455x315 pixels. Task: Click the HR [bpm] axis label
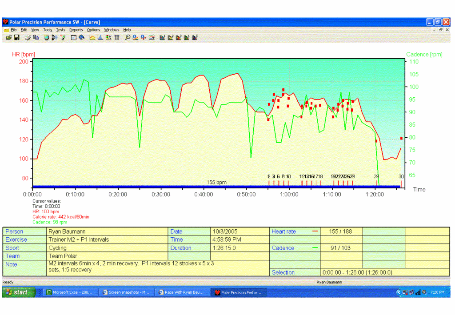click(24, 54)
